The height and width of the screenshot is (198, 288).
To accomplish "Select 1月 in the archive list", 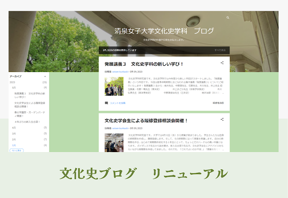I will click(x=14, y=145).
